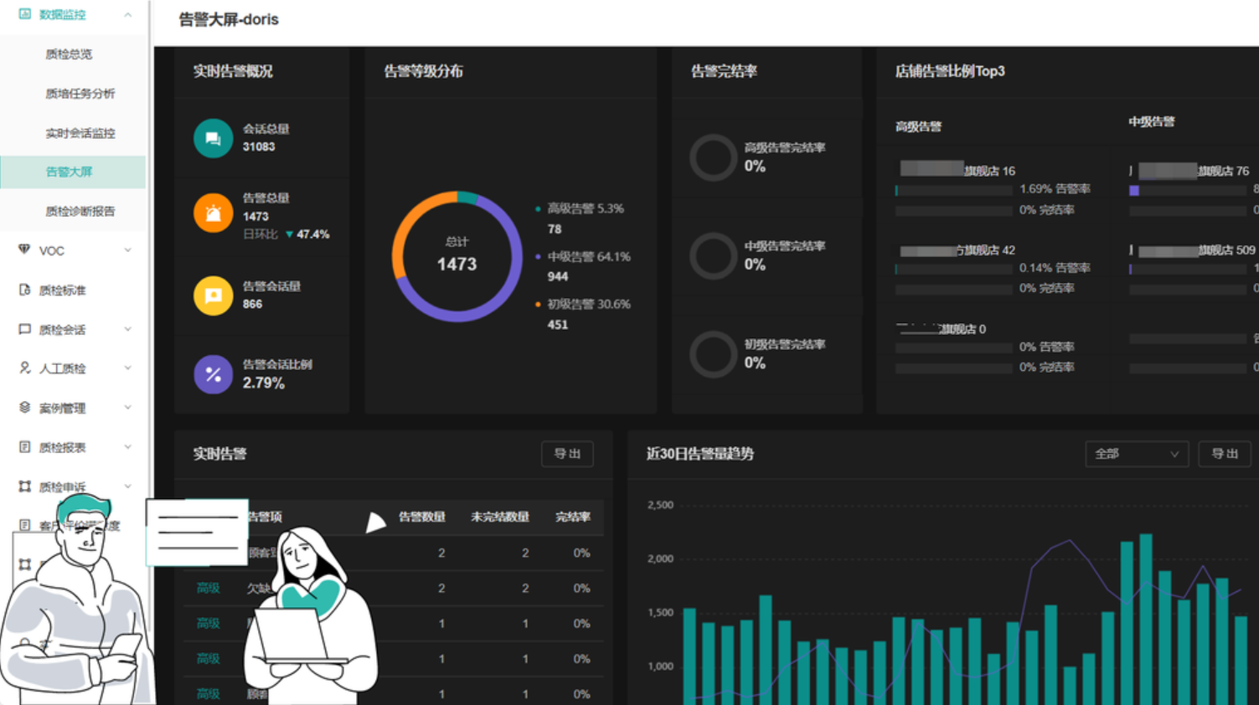Export the 实时告警 table with 导出
1259x705 pixels.
click(x=567, y=454)
